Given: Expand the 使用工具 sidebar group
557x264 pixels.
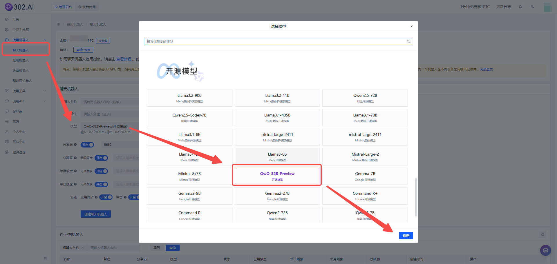Looking at the screenshot, I should coord(45,91).
